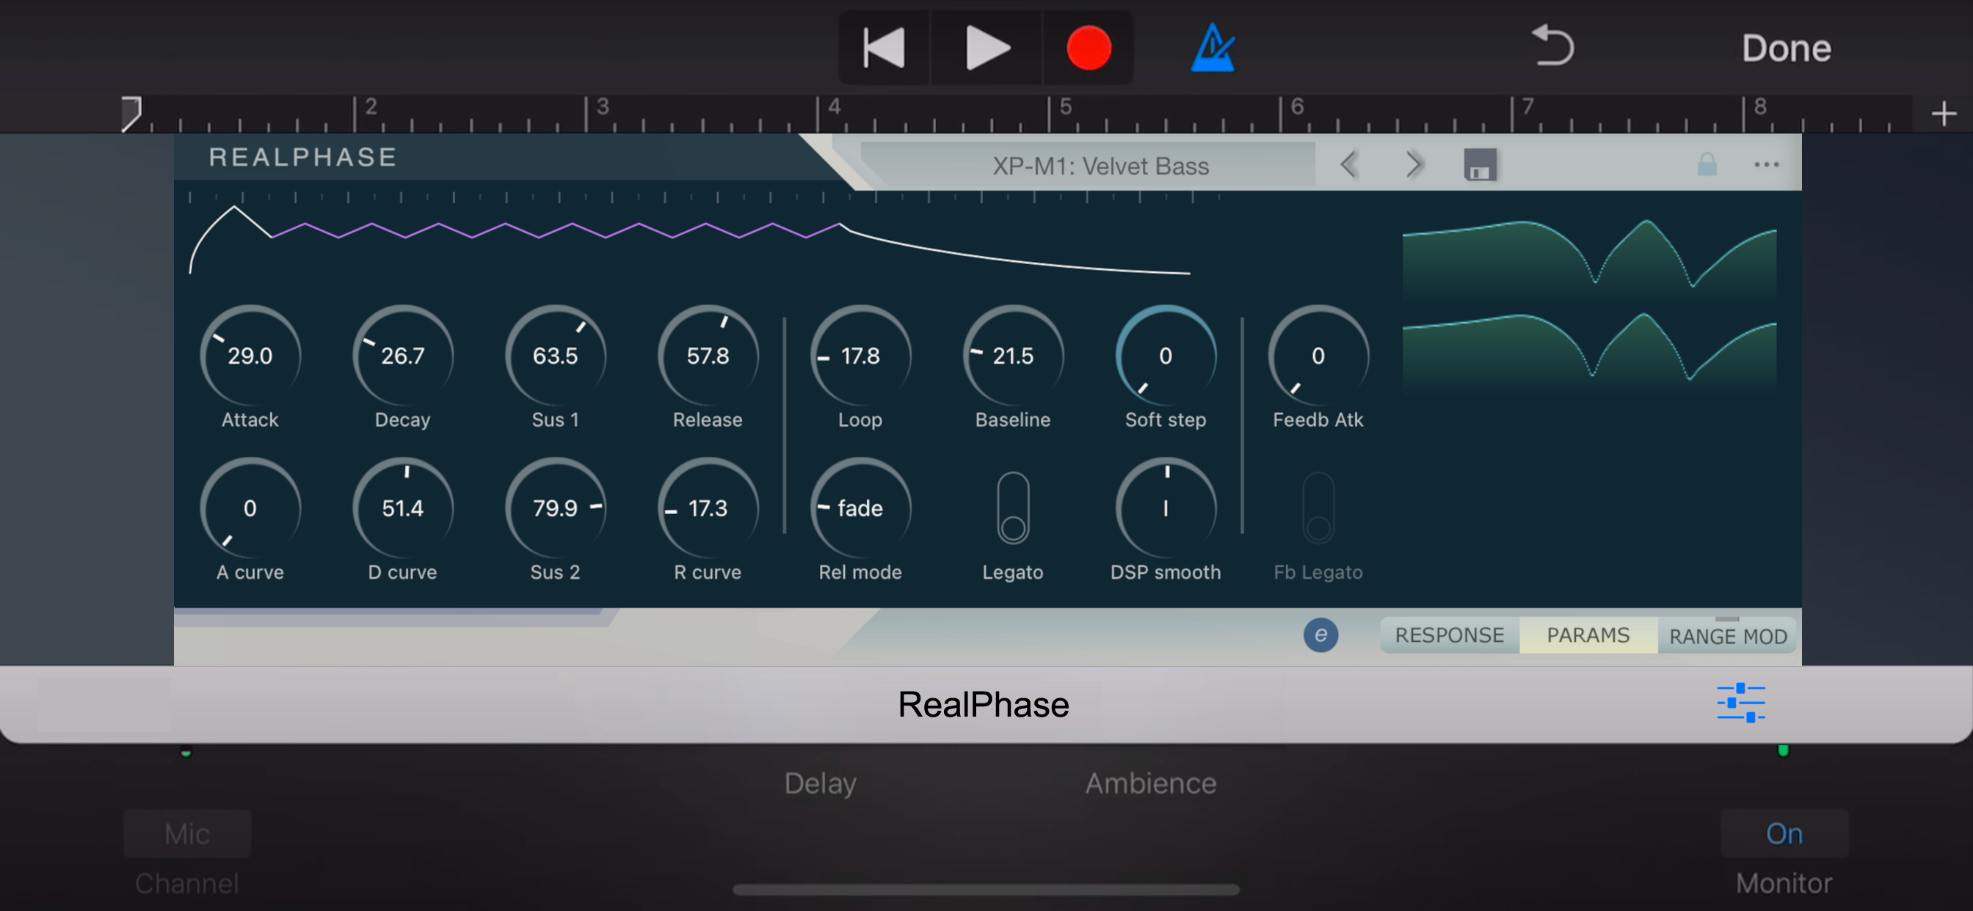Switch to the RANGE MOD tab
Viewport: 1973px width, 911px height.
(x=1727, y=635)
